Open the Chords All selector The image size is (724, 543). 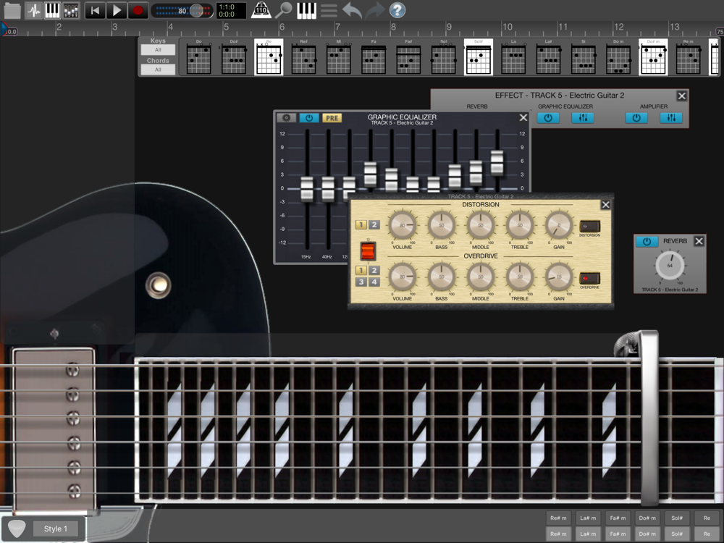(x=157, y=70)
